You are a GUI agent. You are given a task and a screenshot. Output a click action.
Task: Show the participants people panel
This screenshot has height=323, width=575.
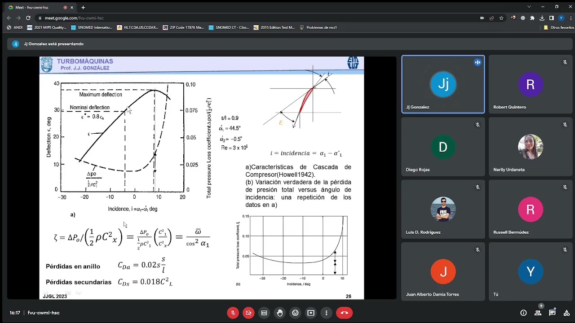pyautogui.click(x=538, y=313)
